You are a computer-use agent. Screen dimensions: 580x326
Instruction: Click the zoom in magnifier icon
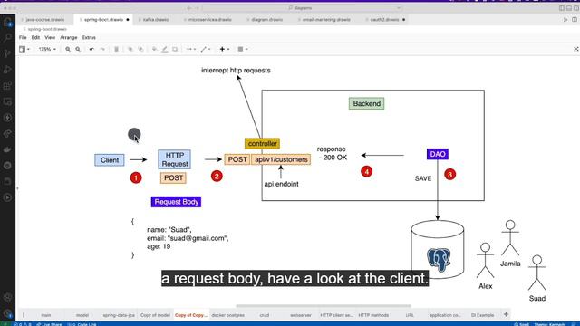(x=68, y=49)
